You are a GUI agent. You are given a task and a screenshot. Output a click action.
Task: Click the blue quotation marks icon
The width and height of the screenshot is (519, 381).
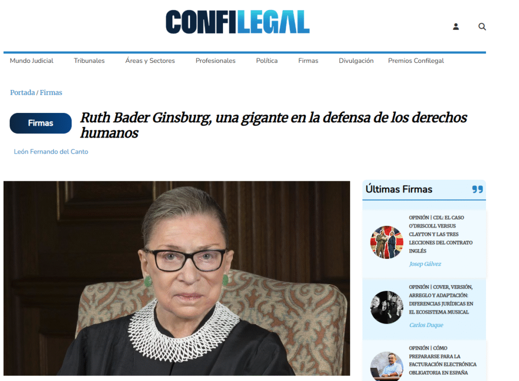[x=477, y=189]
